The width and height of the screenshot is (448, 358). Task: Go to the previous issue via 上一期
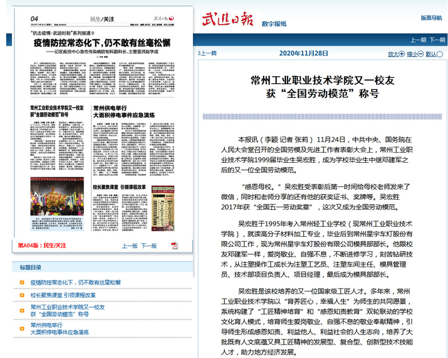[x=418, y=40]
